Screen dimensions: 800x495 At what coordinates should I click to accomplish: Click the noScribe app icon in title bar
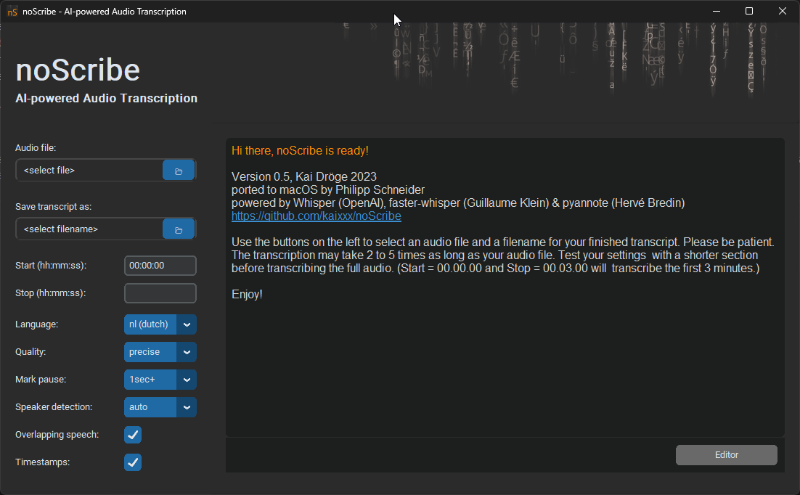12,11
